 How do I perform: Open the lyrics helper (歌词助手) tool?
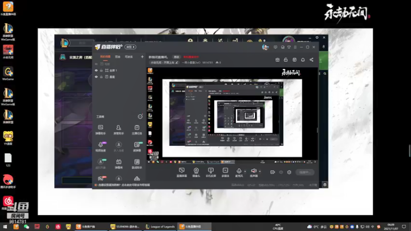click(137, 164)
